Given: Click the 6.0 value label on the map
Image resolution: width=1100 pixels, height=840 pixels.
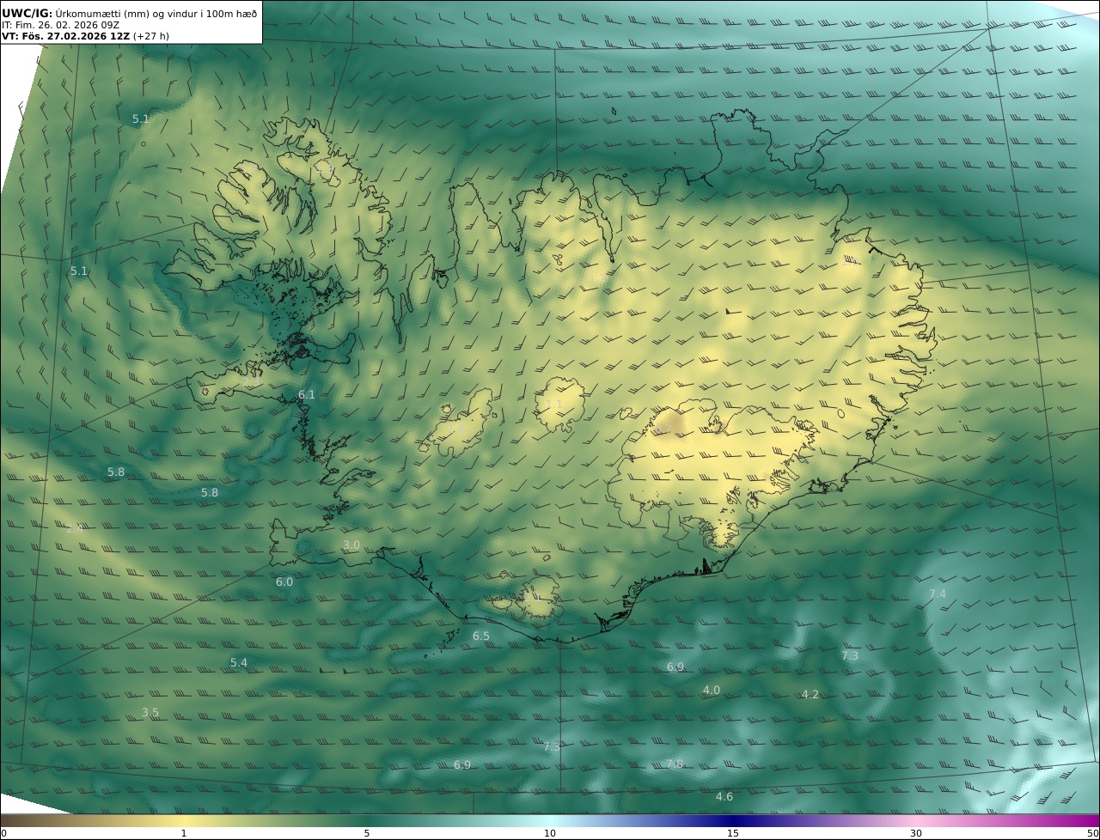Looking at the screenshot, I should pos(284,582).
